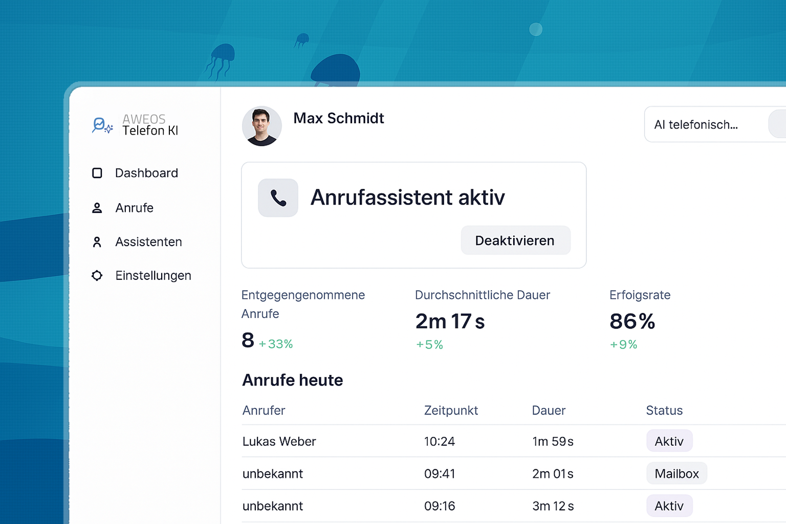Click the Dashboard square icon
This screenshot has height=524, width=786.
click(97, 173)
